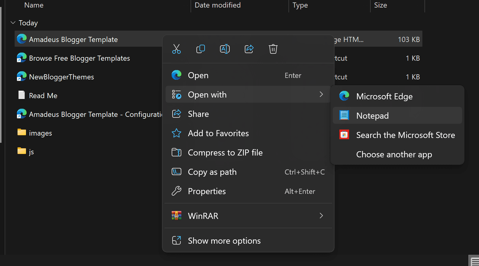Viewport: 479px width, 266px height.
Task: Click the Copy icon in context menu
Action: click(x=201, y=49)
